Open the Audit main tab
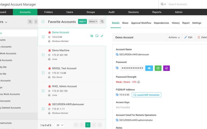Viewport: 207px width, 129px height. (x=112, y=12)
